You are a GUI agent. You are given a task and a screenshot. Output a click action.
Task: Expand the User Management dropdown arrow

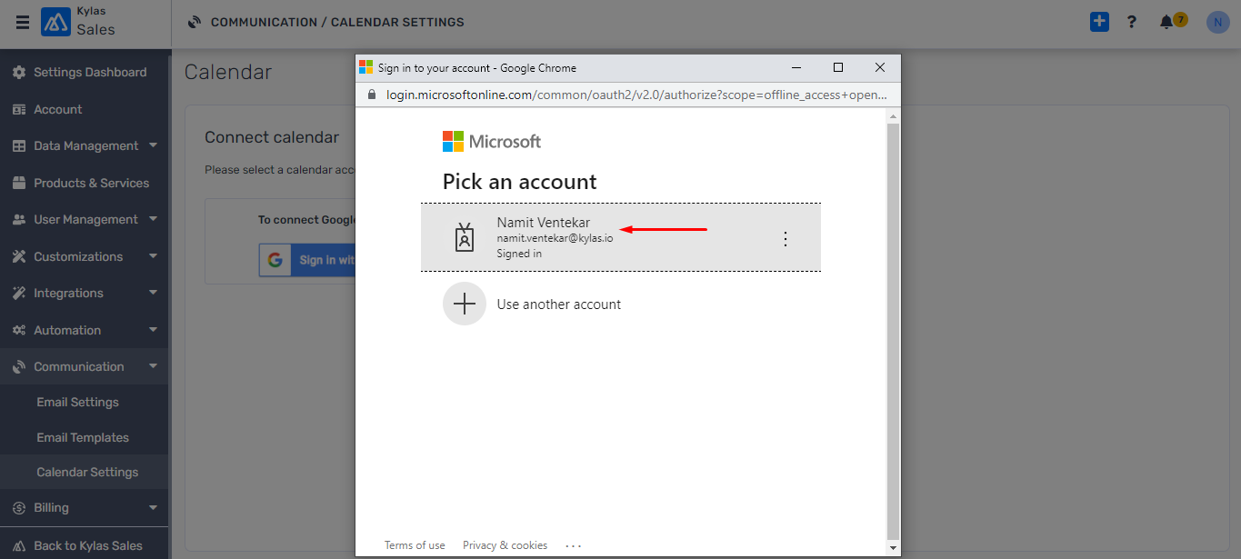click(153, 218)
